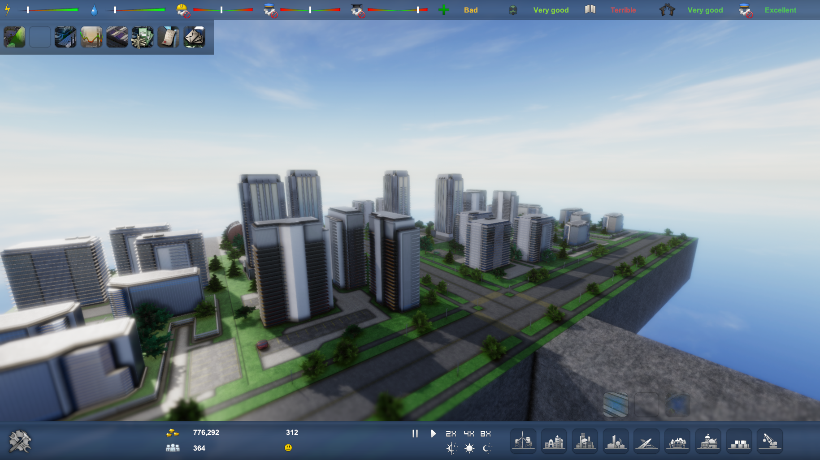Click the blue striped overlay button above build menu
Image resolution: width=820 pixels, height=460 pixels.
pyautogui.click(x=616, y=404)
